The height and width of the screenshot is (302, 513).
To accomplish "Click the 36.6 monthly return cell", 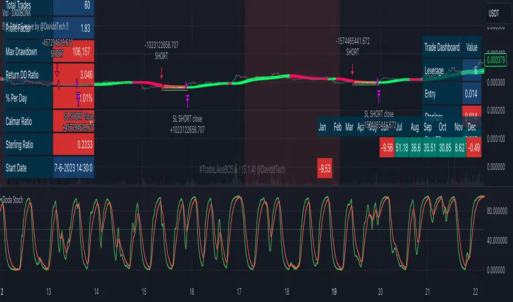I will click(416, 148).
